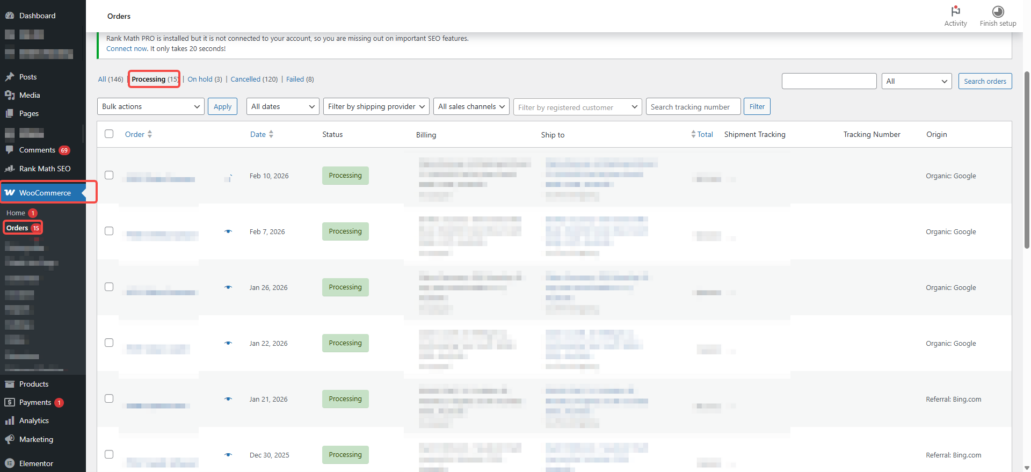
Task: Click the Payments notification badge
Action: coord(59,403)
